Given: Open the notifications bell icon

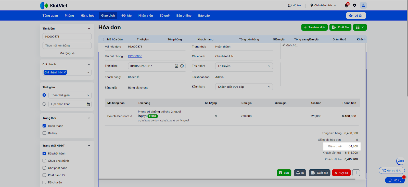Looking at the screenshot, I should pos(346,5).
